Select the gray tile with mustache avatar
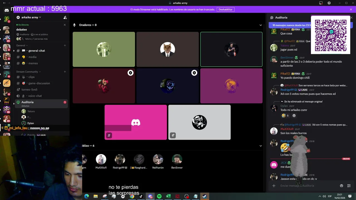 coord(199,122)
